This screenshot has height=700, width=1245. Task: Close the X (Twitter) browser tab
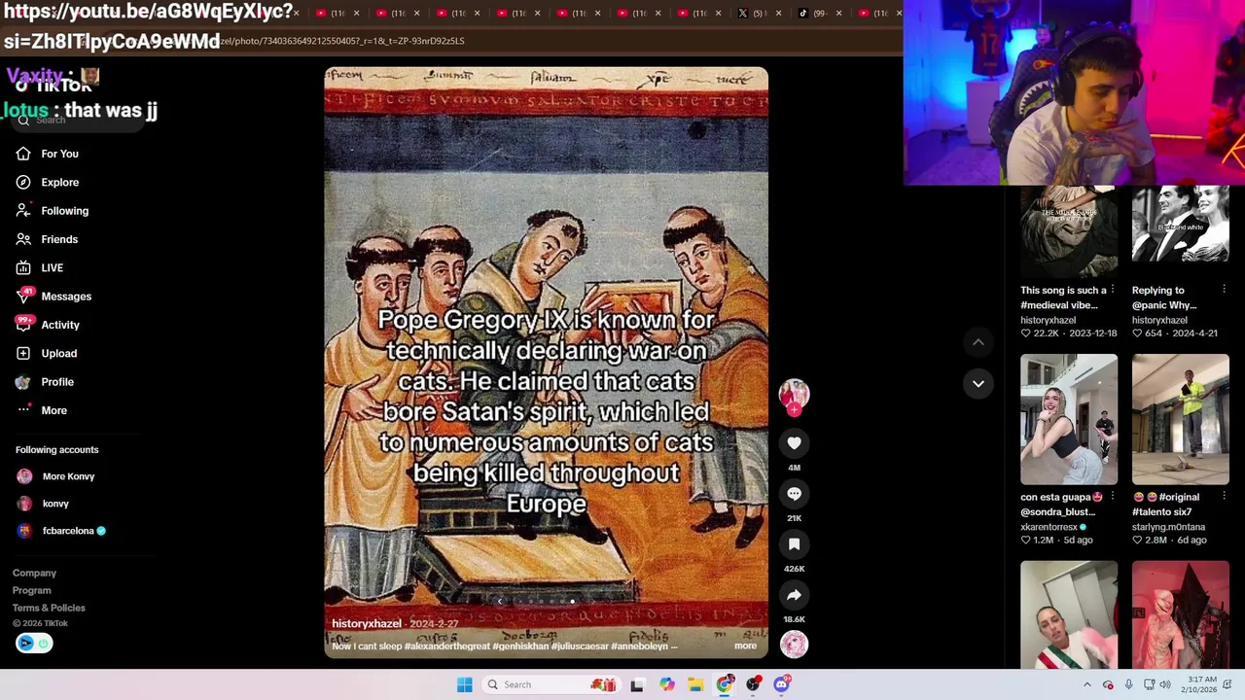(x=778, y=13)
